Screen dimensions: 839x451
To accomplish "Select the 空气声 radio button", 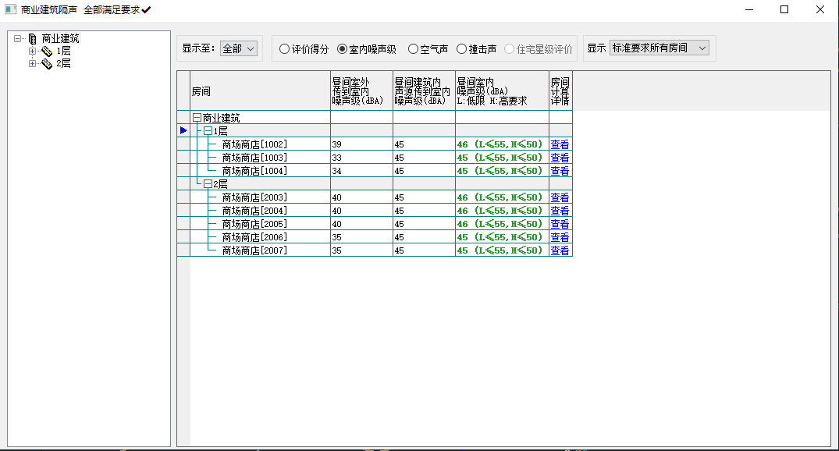I will (x=414, y=48).
